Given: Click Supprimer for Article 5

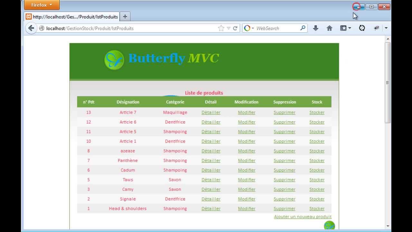Looking at the screenshot, I should click(285, 131).
